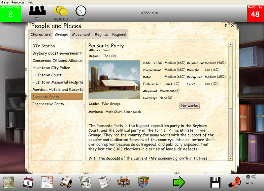Open the meeting table and chairs icon
264x191 pixels.
(x=123, y=182)
